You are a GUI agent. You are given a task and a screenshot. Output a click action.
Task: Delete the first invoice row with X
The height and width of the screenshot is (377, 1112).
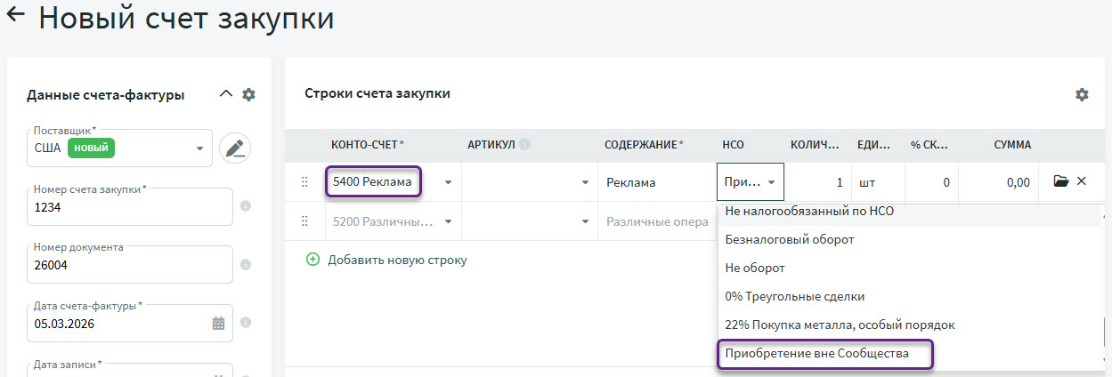pyautogui.click(x=1082, y=181)
